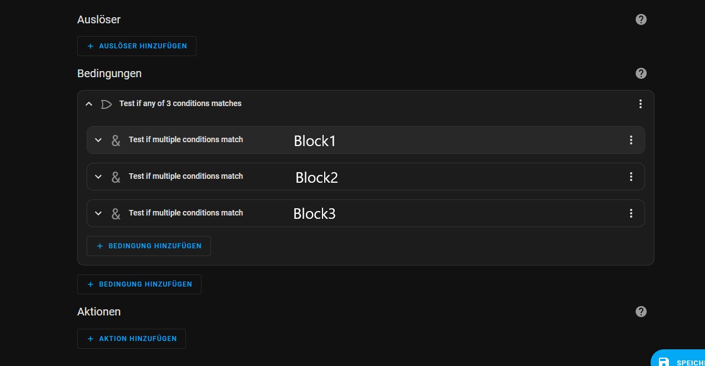Click the save floppy disk icon

pyautogui.click(x=664, y=362)
